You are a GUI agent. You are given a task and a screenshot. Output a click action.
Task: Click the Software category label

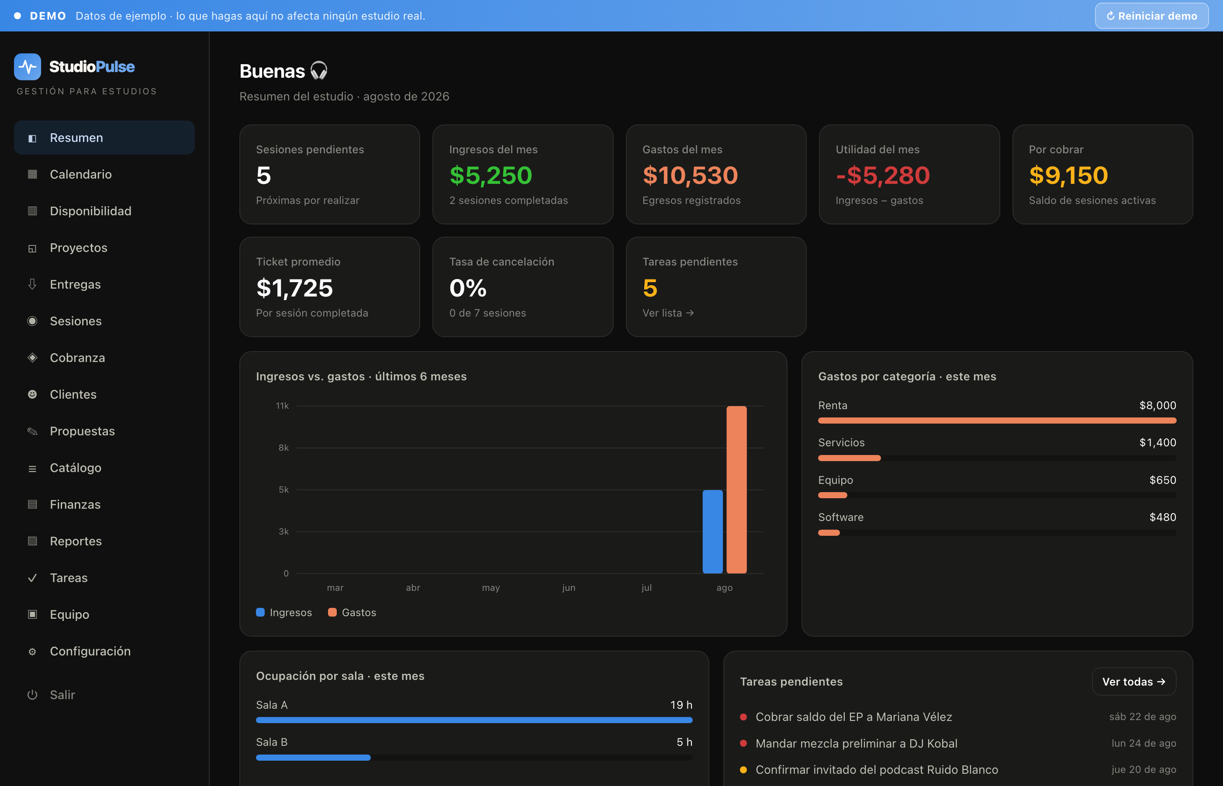point(841,517)
